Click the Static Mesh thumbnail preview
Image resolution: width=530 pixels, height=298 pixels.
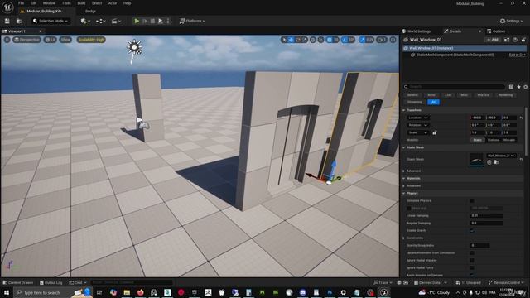coord(477,160)
